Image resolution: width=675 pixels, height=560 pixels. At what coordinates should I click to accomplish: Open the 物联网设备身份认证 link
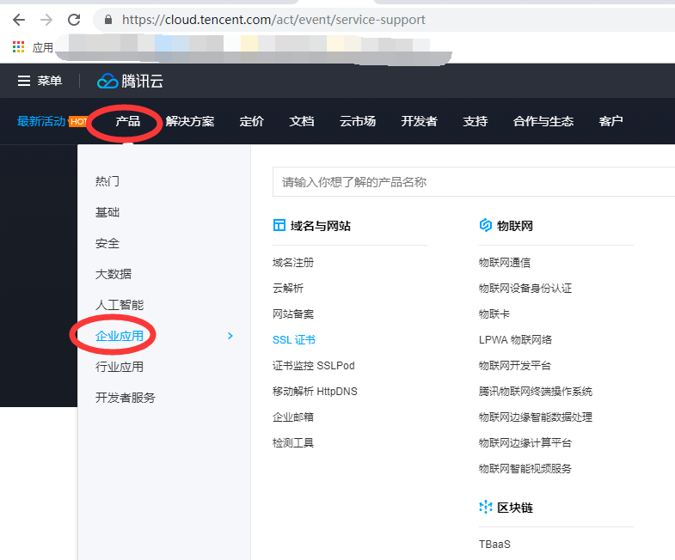[525, 289]
